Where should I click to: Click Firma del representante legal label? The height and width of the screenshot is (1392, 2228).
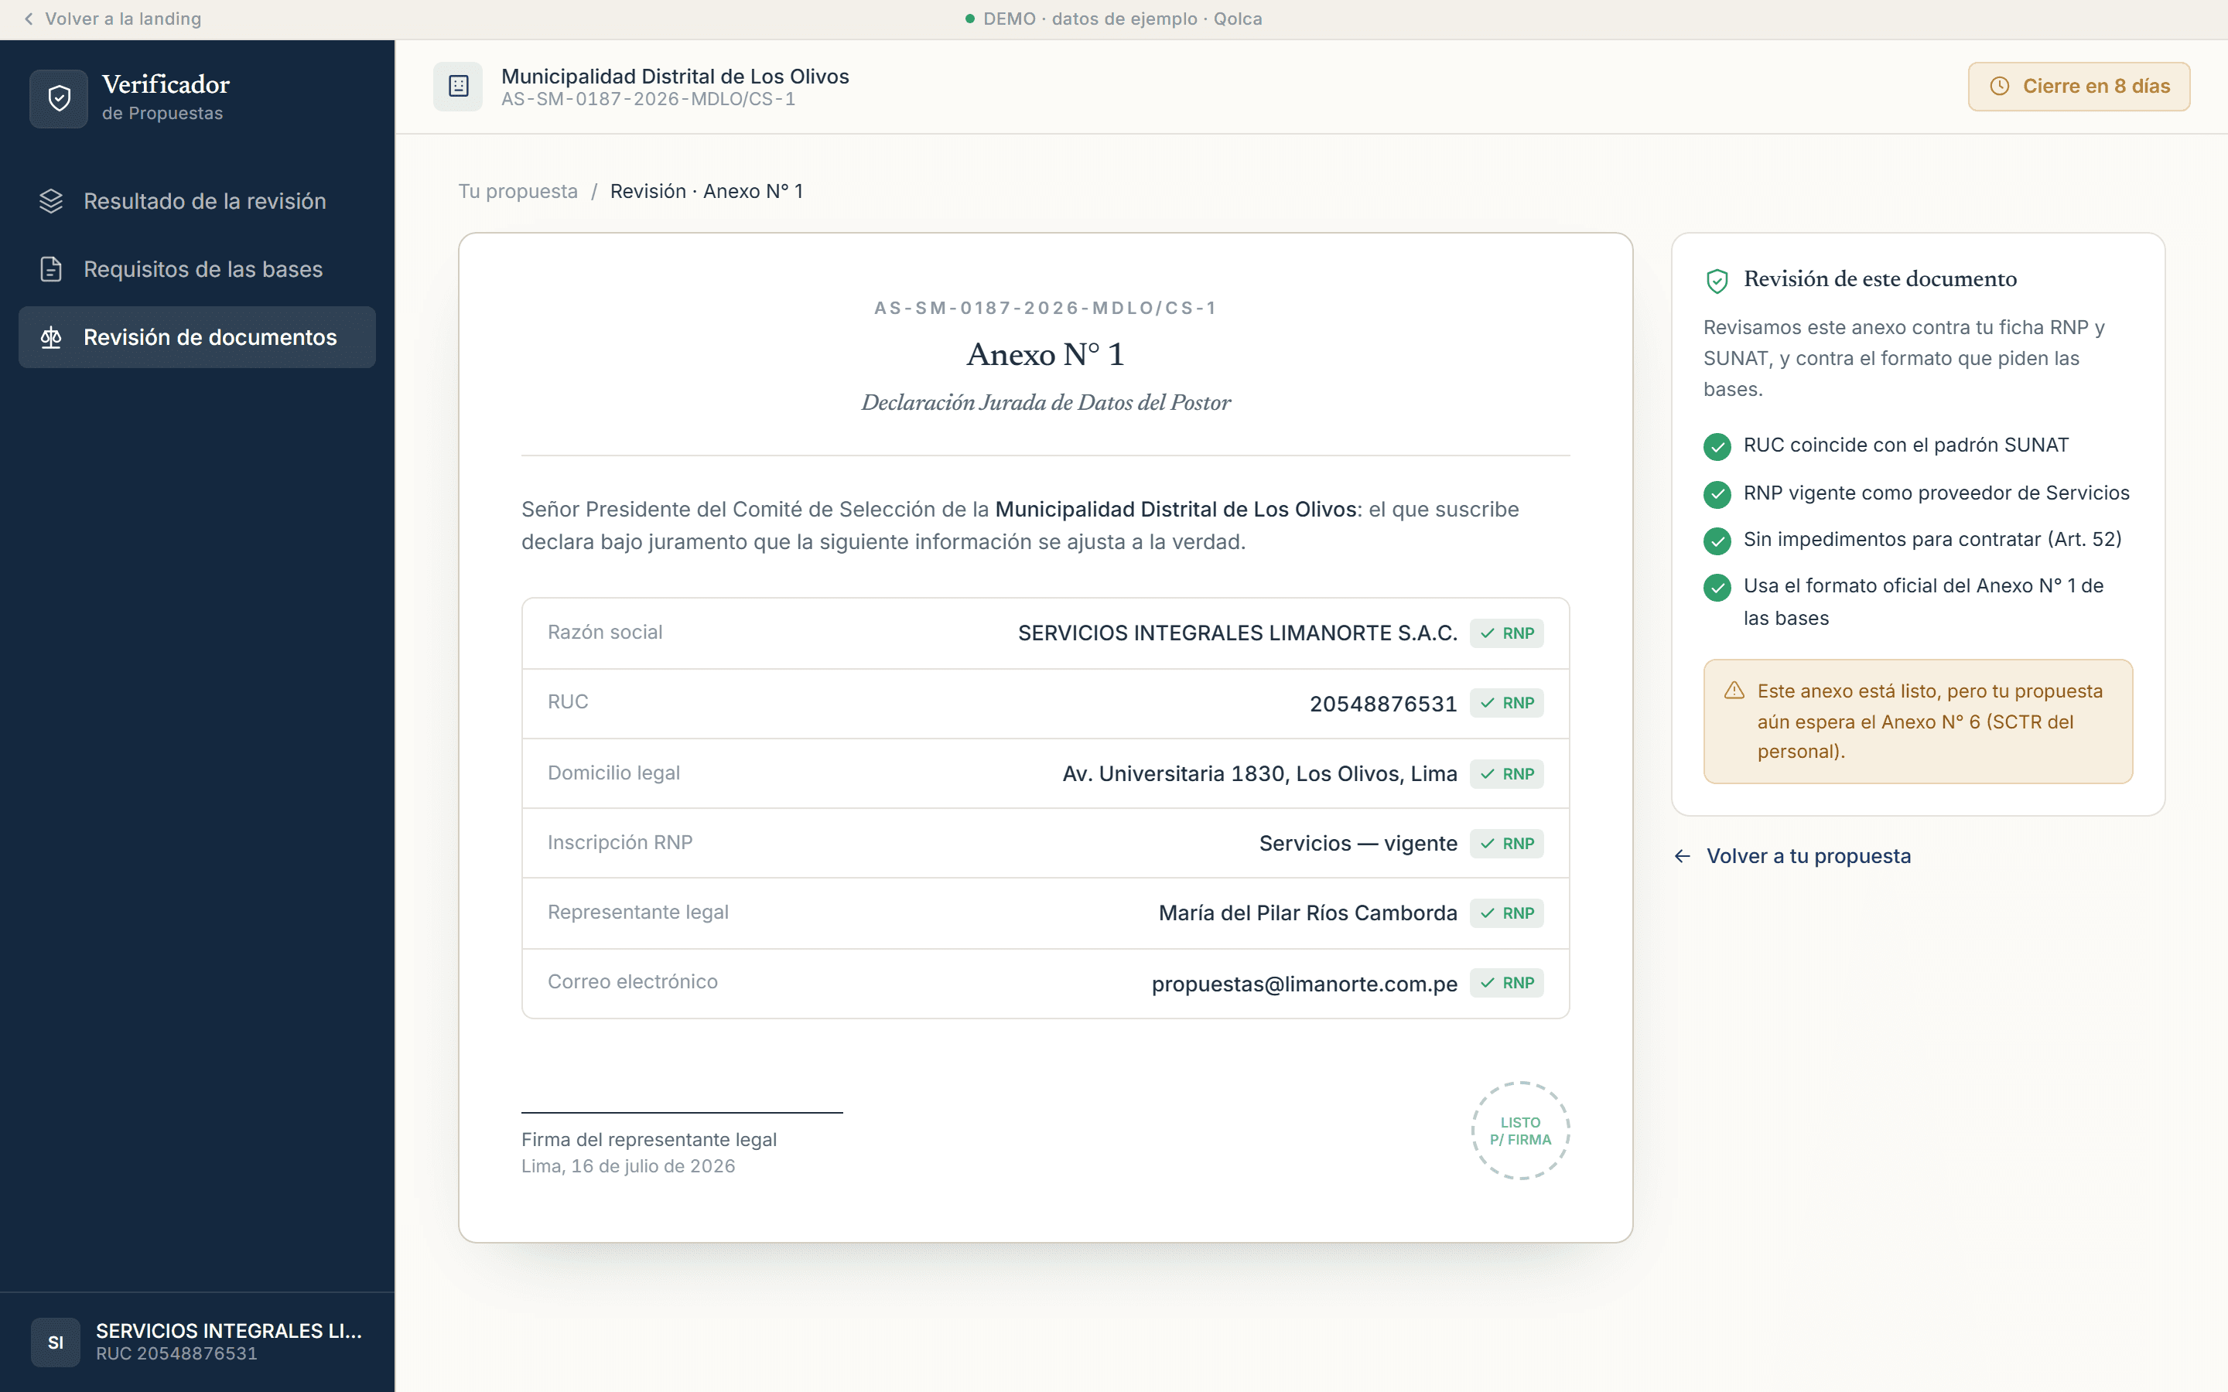[x=649, y=1140]
